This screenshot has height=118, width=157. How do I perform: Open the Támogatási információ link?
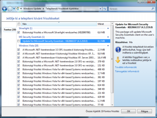pos(127,71)
